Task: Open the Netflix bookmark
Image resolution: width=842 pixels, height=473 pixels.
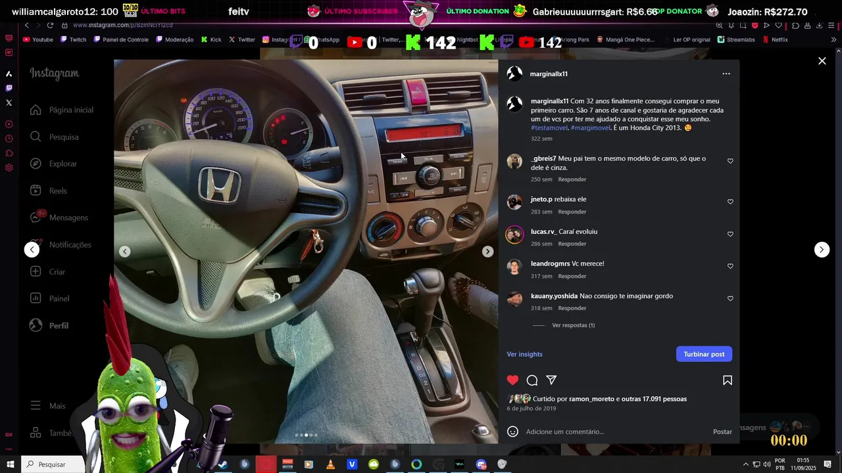Action: coord(775,39)
